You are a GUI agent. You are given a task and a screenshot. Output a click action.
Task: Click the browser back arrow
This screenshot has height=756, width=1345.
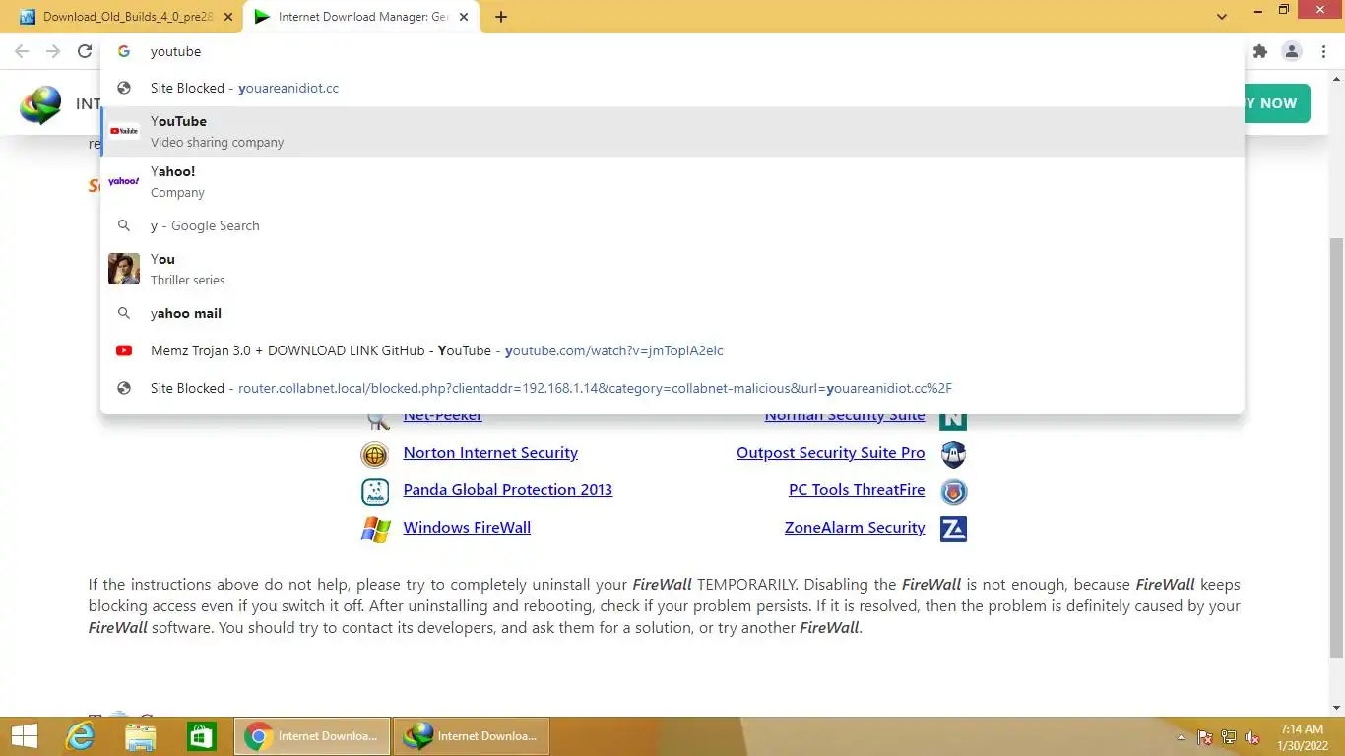pos(22,51)
